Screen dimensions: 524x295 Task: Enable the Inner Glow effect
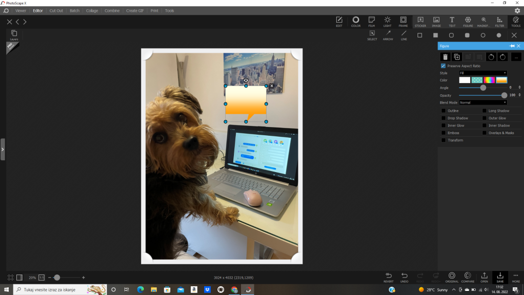click(444, 125)
